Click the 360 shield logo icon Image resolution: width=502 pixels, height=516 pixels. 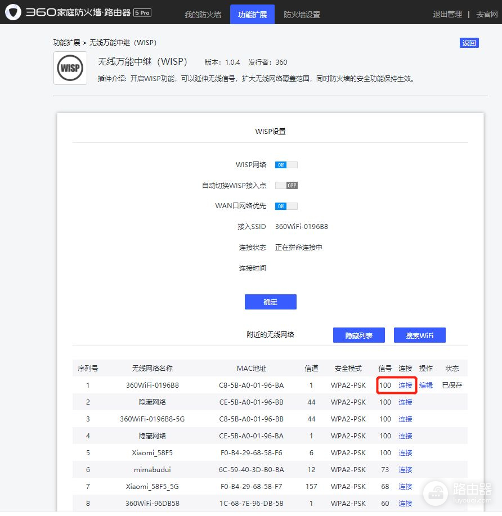coord(14,12)
